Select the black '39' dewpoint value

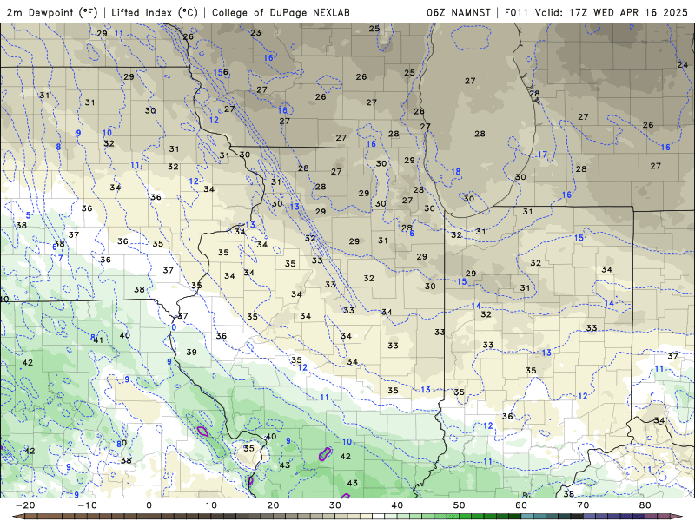(x=191, y=352)
